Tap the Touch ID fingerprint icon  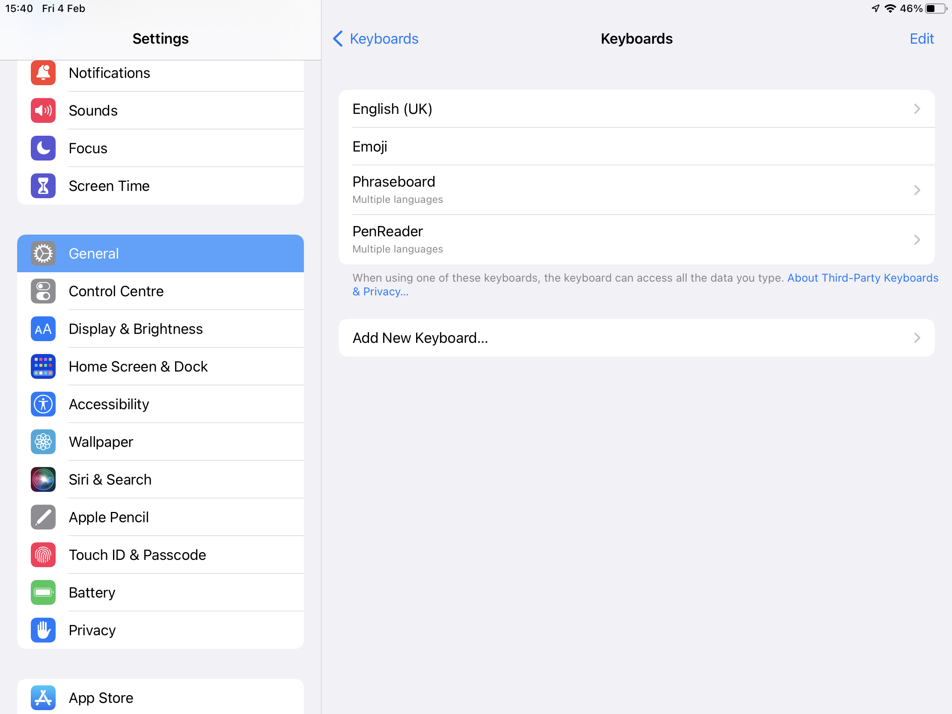coord(43,555)
